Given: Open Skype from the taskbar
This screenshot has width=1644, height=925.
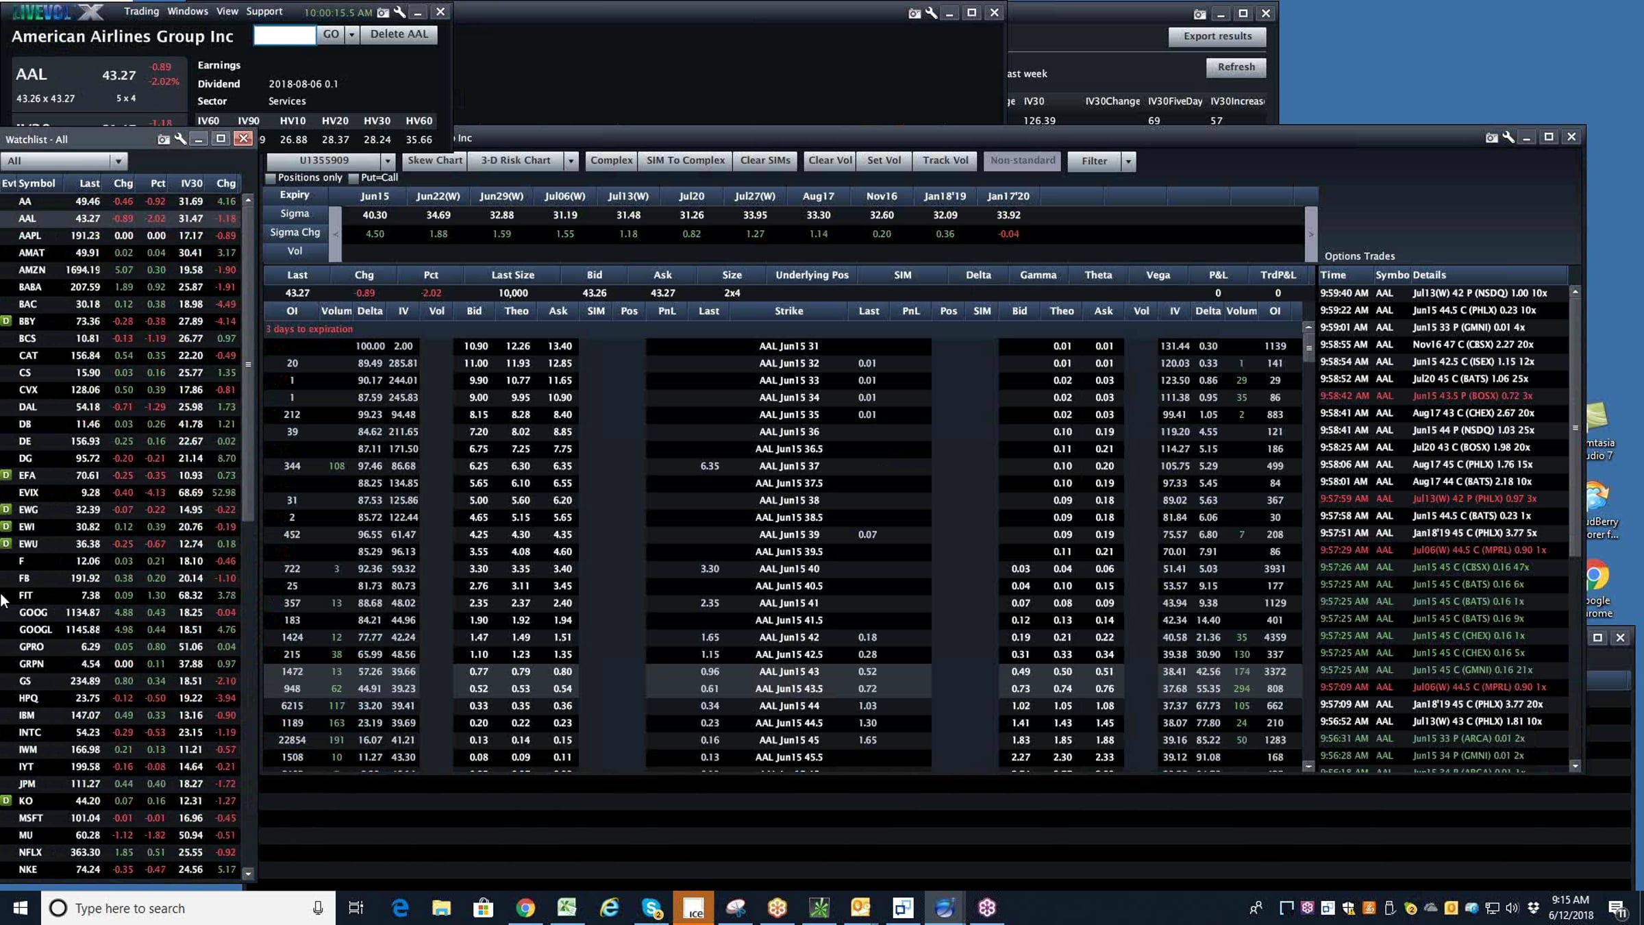Looking at the screenshot, I should (651, 908).
